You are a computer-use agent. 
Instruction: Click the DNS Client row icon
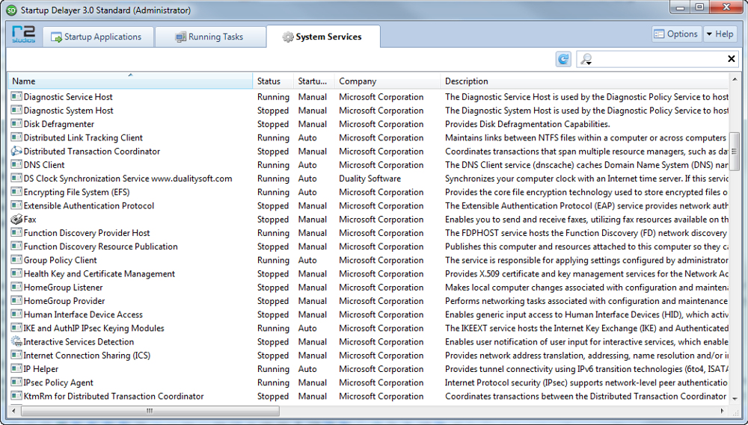(16, 164)
